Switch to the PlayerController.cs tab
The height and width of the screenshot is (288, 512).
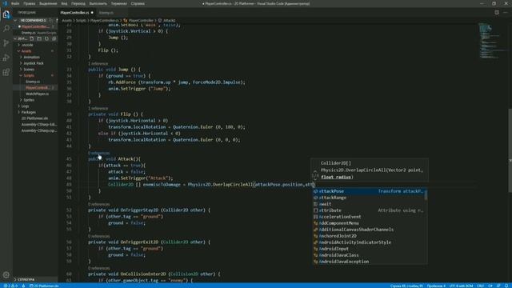(77, 13)
